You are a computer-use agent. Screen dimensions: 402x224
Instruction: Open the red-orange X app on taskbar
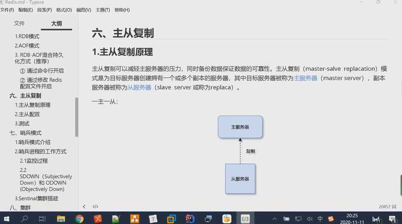pyautogui.click(x=98, y=219)
